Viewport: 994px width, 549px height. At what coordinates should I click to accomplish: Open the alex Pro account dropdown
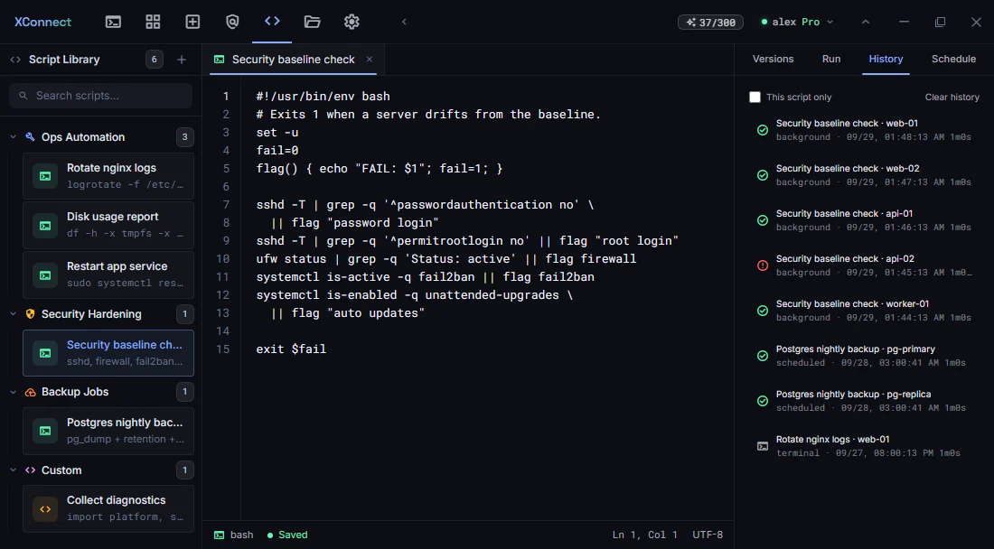pos(797,22)
